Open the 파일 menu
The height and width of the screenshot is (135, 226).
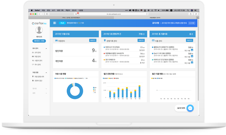43,10
